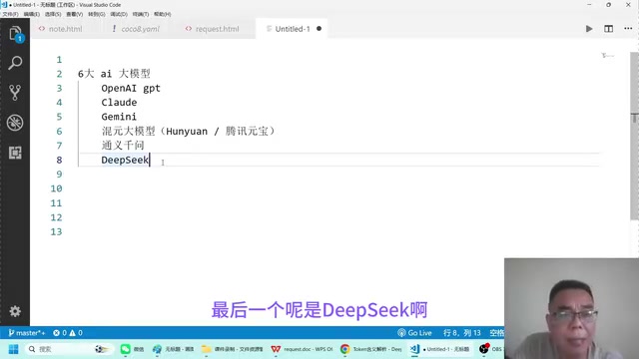The height and width of the screenshot is (359, 639).
Task: Click the unsaved dot on Untitled-1 tab
Action: 319,29
